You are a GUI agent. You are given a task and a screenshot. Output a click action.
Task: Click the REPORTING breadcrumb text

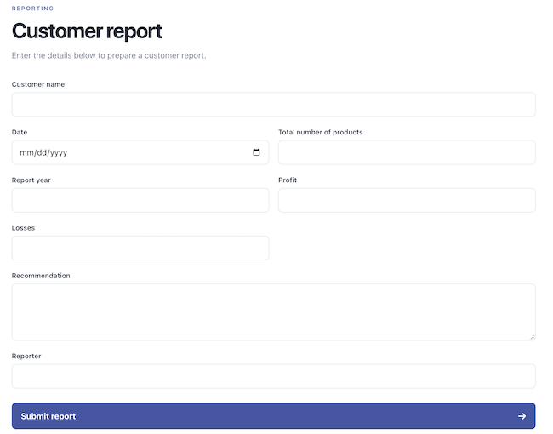(32, 9)
